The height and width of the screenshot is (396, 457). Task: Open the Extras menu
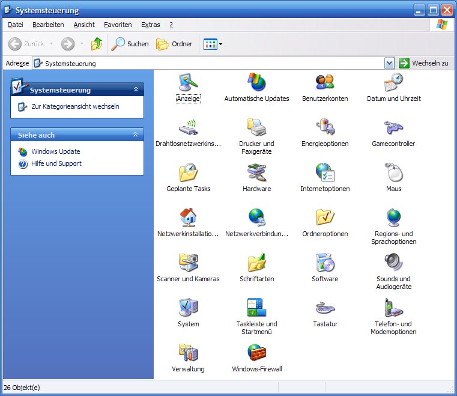[150, 25]
